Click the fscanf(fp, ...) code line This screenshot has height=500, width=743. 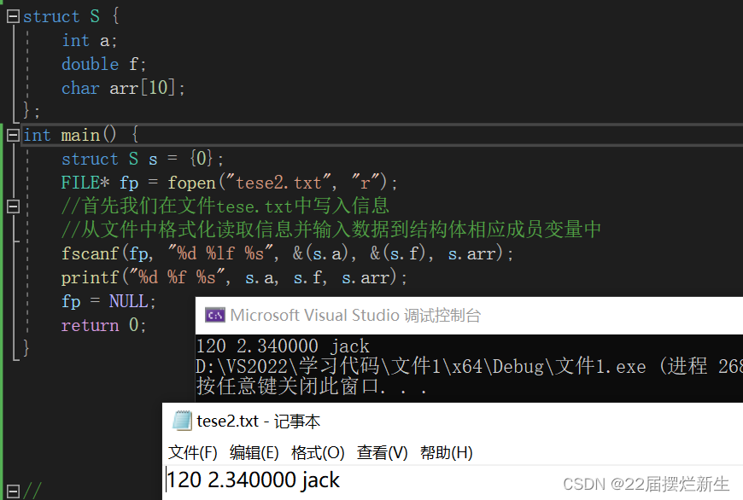pyautogui.click(x=287, y=253)
